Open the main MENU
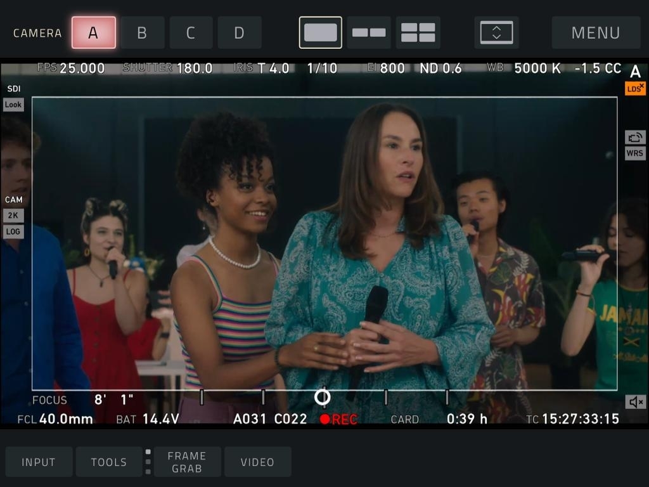Viewport: 649px width, 487px height. click(595, 32)
